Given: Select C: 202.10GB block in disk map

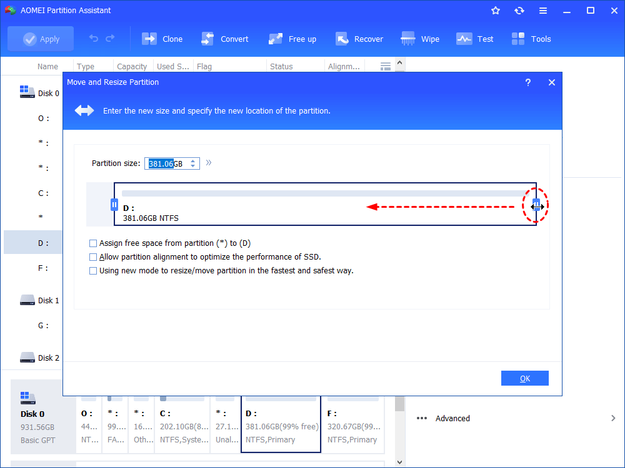Looking at the screenshot, I should tap(182, 424).
